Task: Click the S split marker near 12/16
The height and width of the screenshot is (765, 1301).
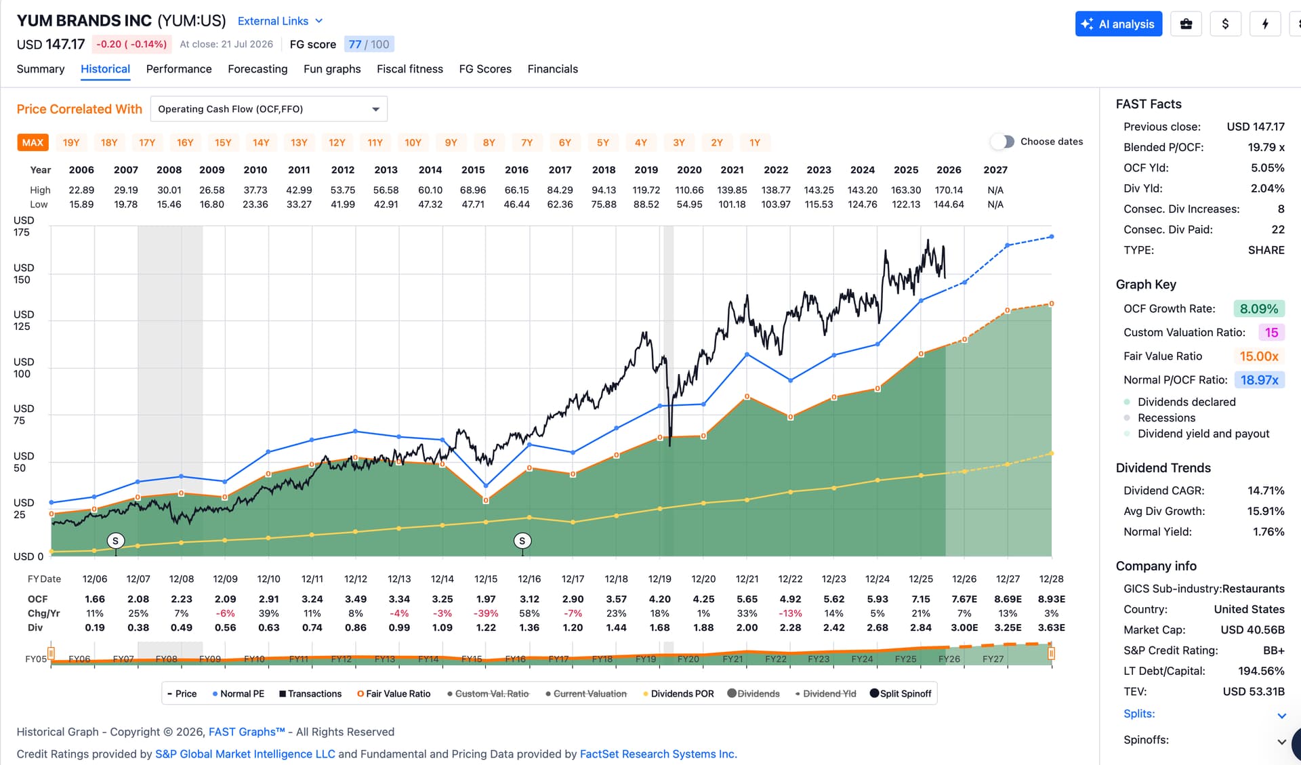Action: point(522,541)
